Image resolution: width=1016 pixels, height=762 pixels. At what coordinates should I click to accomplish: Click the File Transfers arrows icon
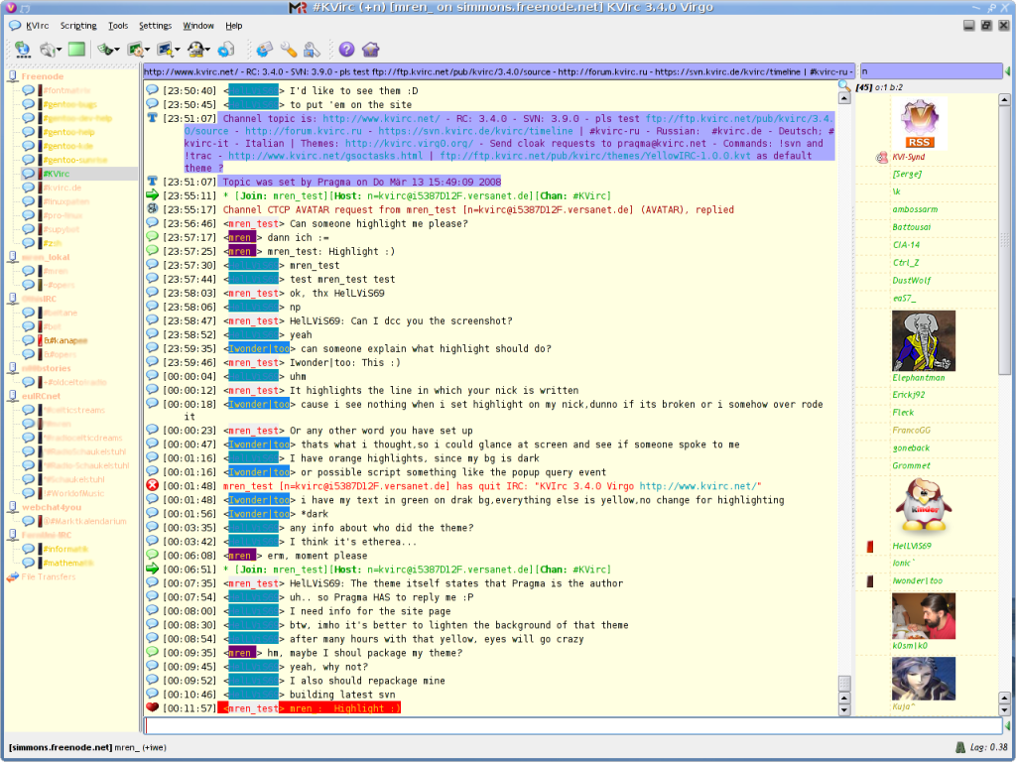coord(12,576)
